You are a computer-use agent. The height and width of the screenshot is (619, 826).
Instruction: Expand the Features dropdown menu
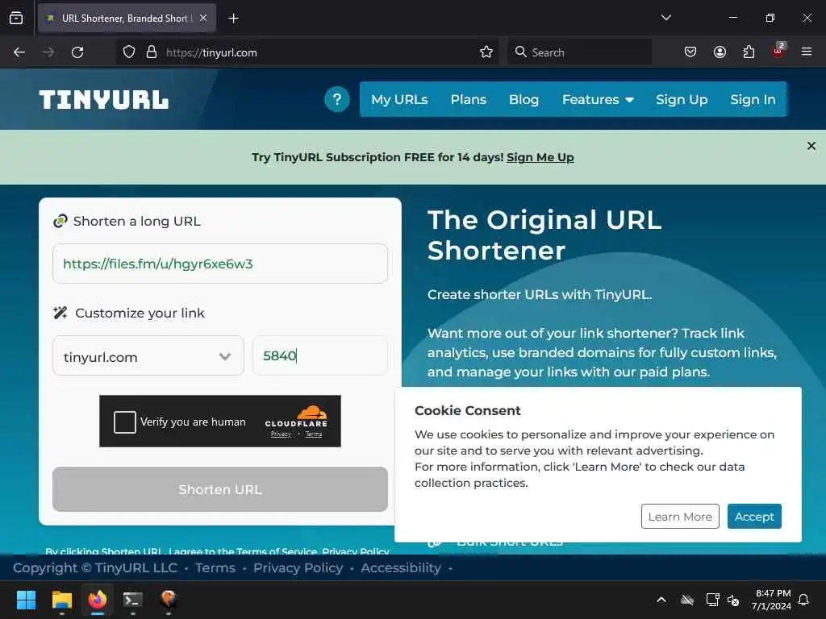point(598,99)
